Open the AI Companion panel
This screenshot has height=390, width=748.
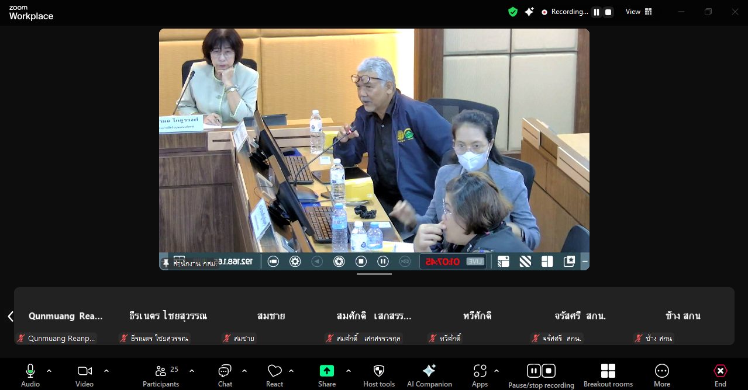[429, 371]
